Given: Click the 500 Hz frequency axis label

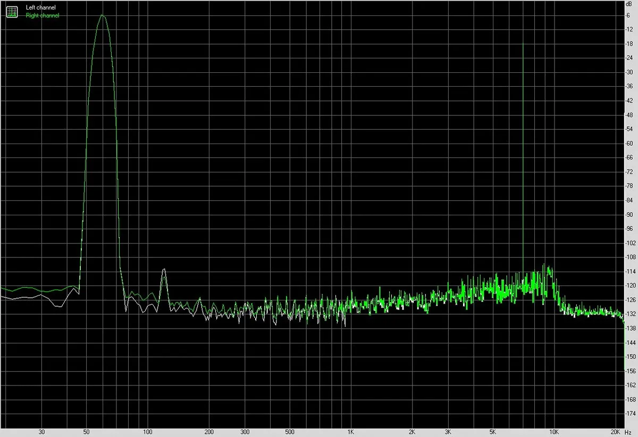Looking at the screenshot, I should [290, 432].
